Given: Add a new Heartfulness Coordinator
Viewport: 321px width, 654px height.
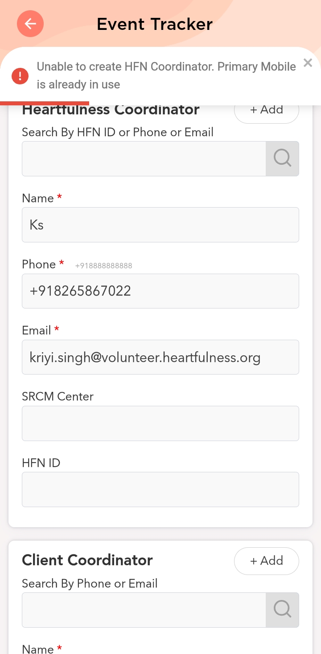Looking at the screenshot, I should click(x=266, y=111).
